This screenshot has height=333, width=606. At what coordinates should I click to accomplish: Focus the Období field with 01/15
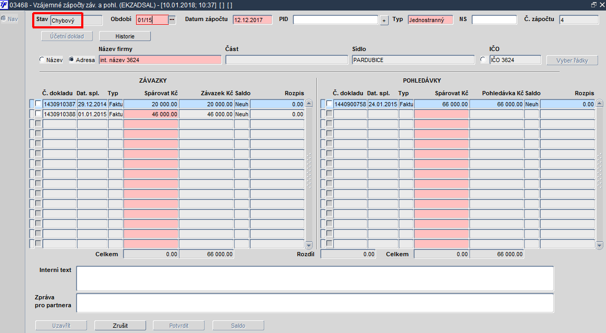[152, 19]
